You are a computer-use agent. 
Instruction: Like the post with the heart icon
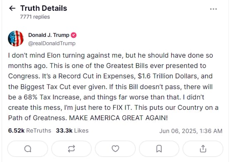coord(115,149)
